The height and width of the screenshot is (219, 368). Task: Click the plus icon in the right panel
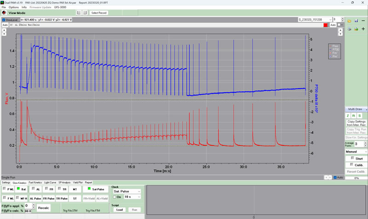point(363,29)
